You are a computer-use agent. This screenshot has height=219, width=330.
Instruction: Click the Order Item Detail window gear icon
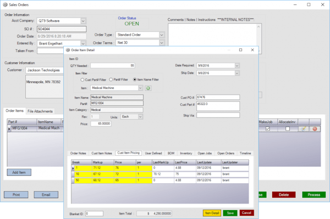68,50
